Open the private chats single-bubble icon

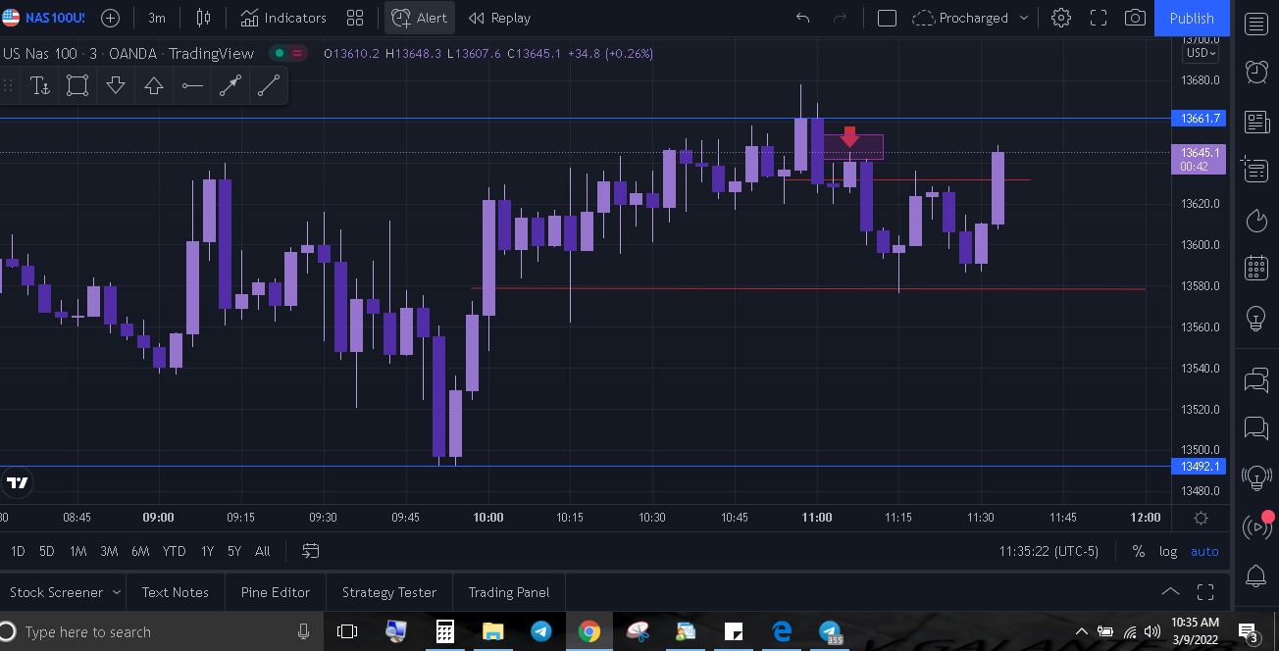click(x=1256, y=427)
